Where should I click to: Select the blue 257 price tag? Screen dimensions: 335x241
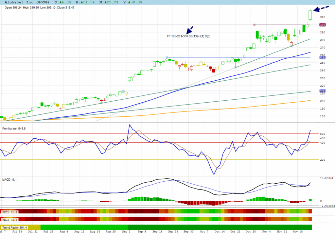[x=322, y=57]
